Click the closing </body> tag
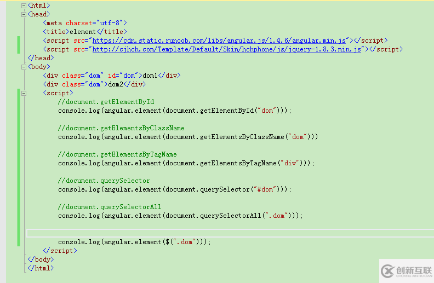This screenshot has height=283, width=434. tap(41, 259)
